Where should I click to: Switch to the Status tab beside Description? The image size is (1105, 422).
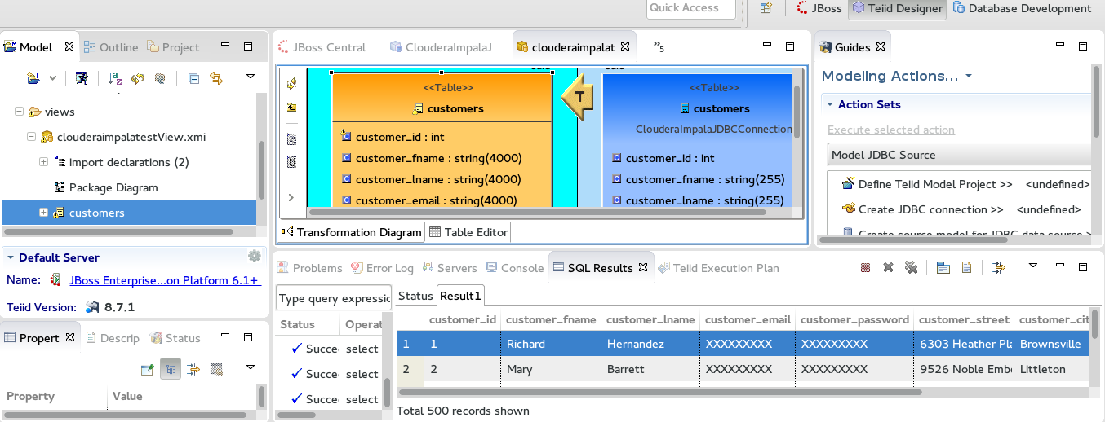tap(175, 338)
